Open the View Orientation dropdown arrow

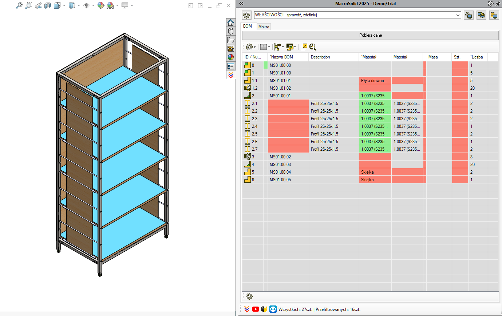coord(64,5)
